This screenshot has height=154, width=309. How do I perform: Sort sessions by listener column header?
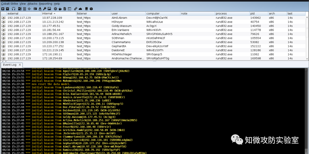pos(93,14)
